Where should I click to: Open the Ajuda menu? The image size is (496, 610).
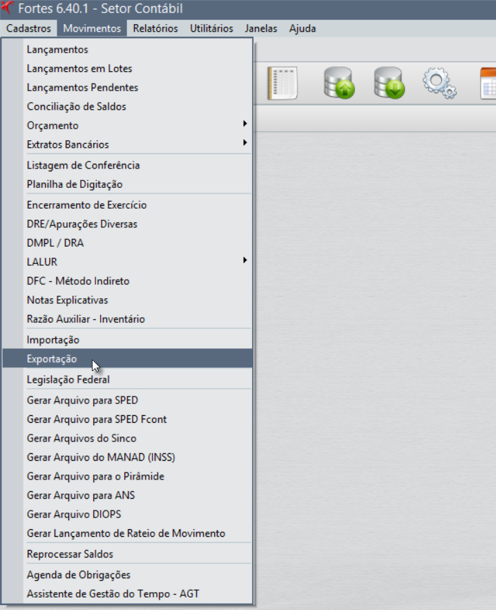pos(303,28)
